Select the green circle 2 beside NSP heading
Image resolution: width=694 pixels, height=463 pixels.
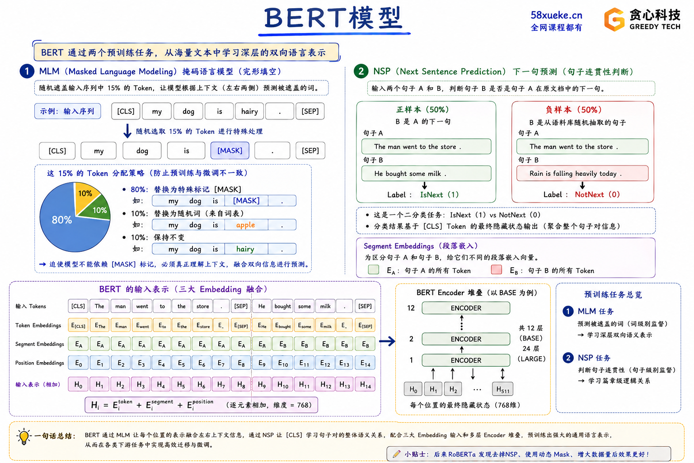(361, 71)
